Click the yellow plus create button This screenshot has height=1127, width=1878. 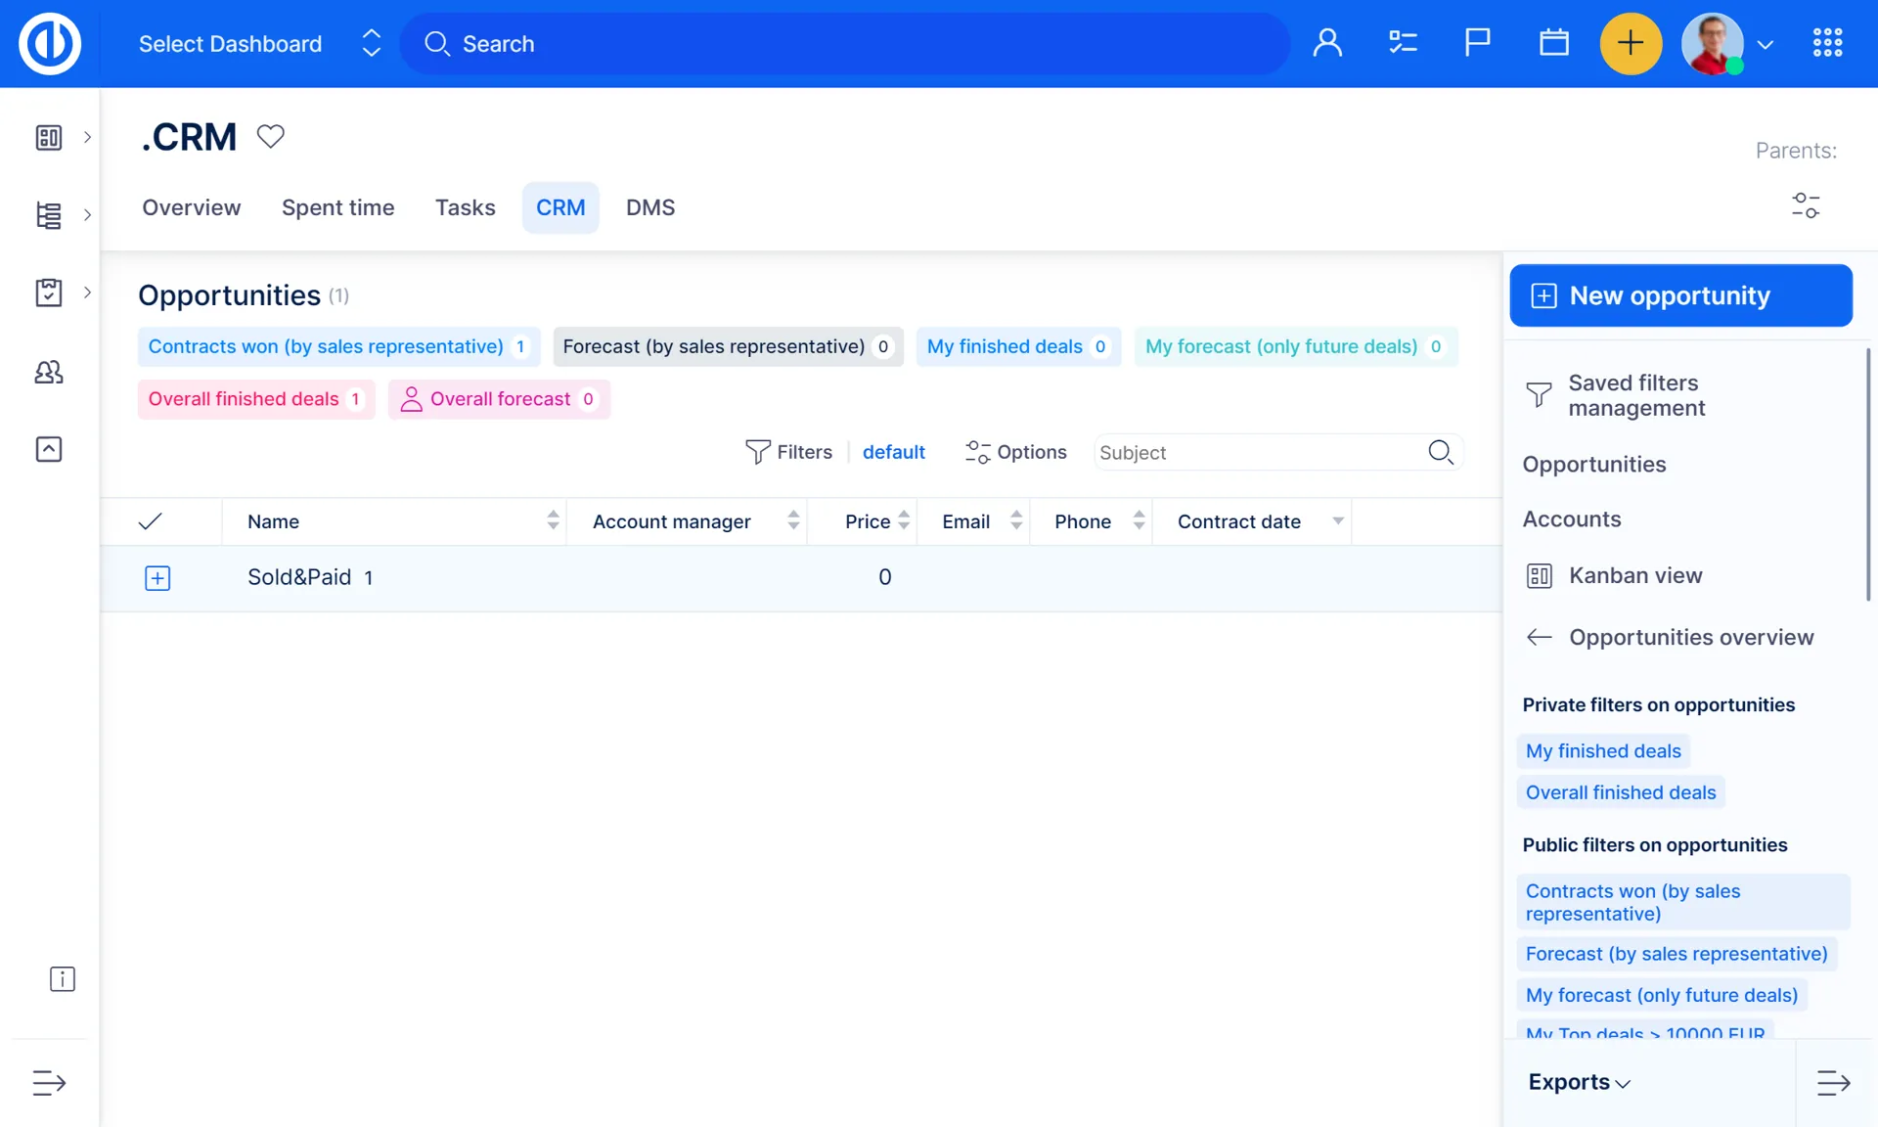pos(1630,43)
